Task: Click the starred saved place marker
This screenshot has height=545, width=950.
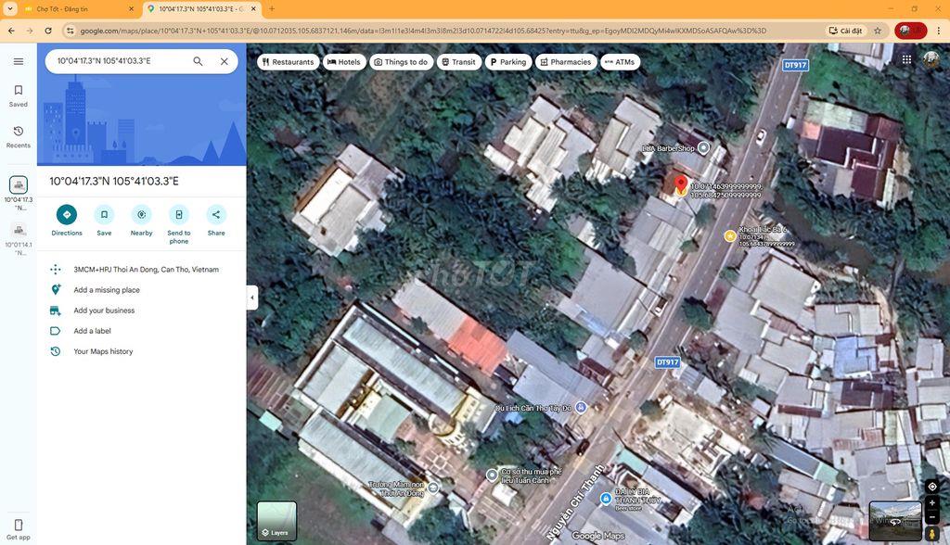Action: pos(730,236)
